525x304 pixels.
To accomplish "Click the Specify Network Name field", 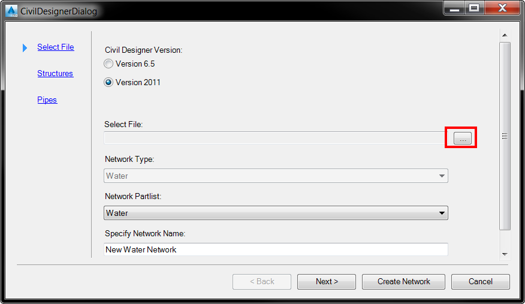I will tap(276, 249).
